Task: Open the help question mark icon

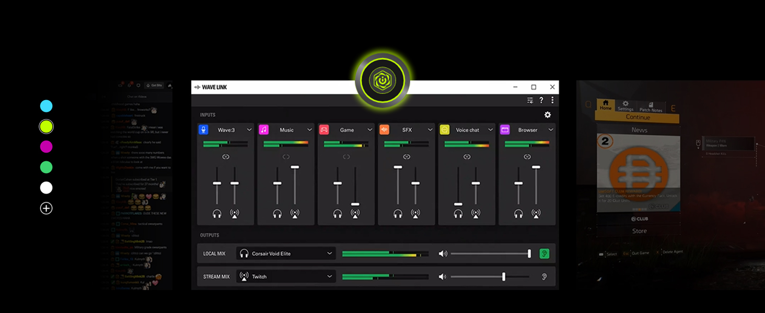Action: coord(541,100)
